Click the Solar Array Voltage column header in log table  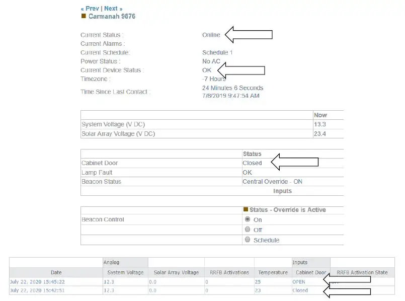click(x=176, y=272)
